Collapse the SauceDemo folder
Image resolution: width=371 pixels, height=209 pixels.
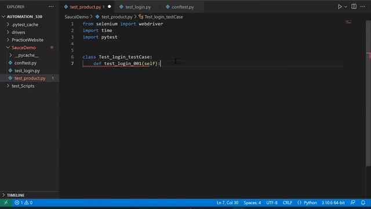coord(24,48)
